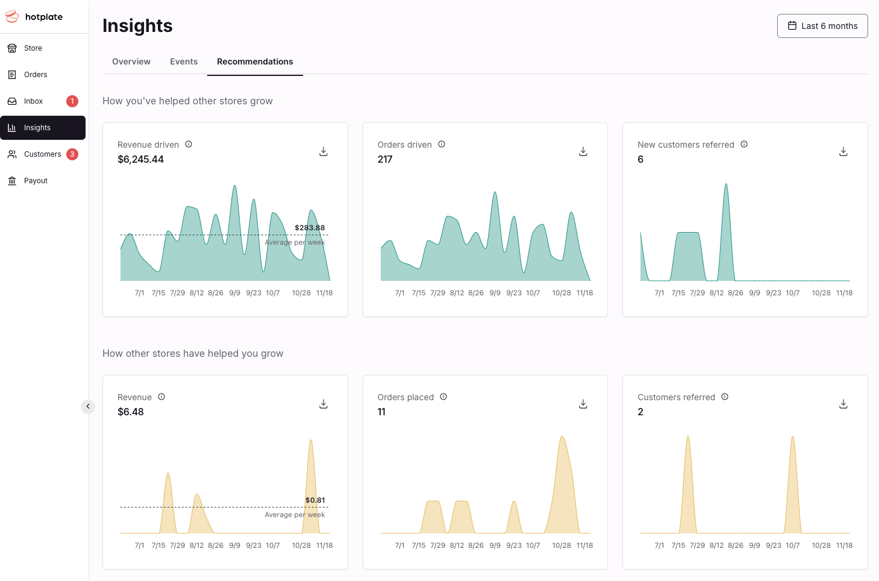Download the Revenue driven chart data
Image resolution: width=879 pixels, height=581 pixels.
[324, 151]
